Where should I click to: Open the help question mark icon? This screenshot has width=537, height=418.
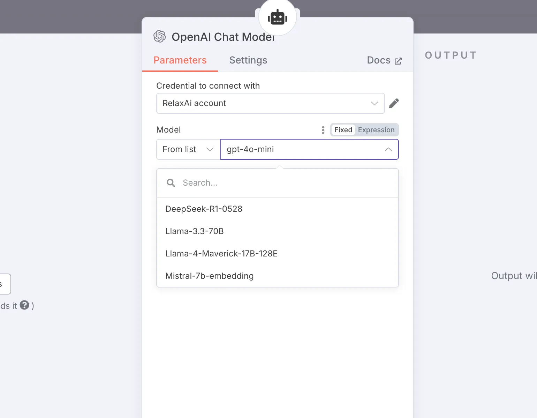(x=24, y=305)
